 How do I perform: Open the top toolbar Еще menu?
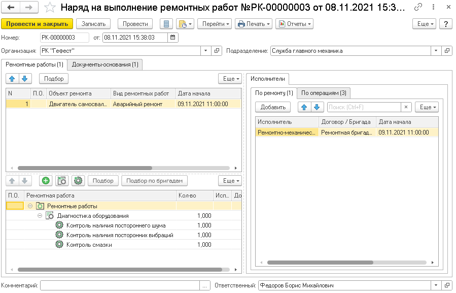point(425,24)
